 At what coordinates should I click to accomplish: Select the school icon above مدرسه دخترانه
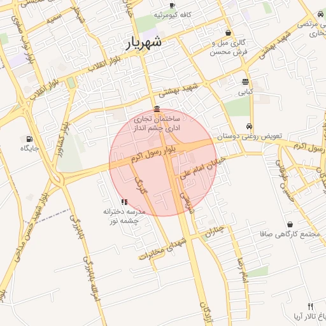[x=124, y=202]
